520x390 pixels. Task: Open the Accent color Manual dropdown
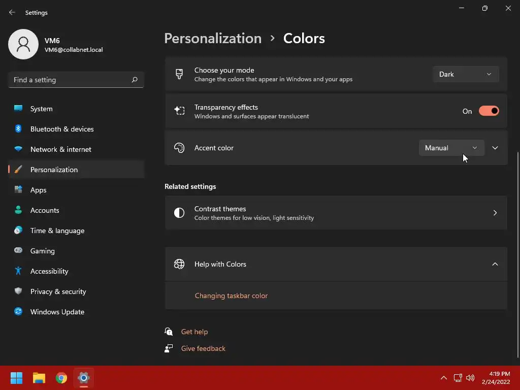coord(451,148)
